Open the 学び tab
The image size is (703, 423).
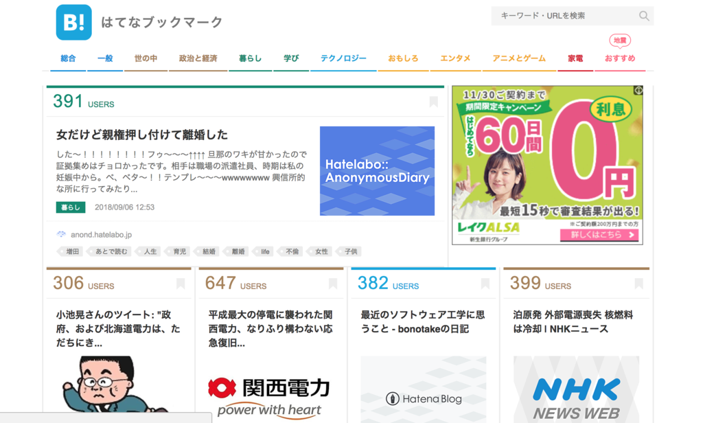coord(291,58)
